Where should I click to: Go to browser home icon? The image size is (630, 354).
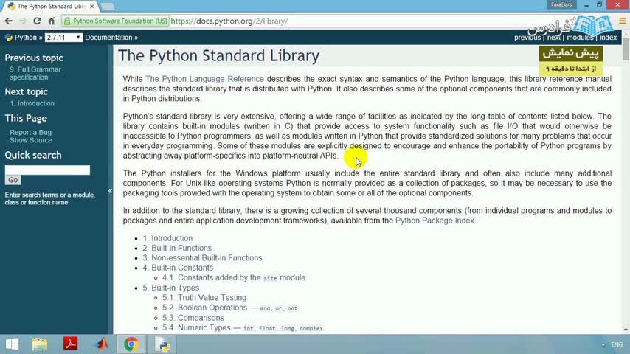pyautogui.click(x=52, y=21)
